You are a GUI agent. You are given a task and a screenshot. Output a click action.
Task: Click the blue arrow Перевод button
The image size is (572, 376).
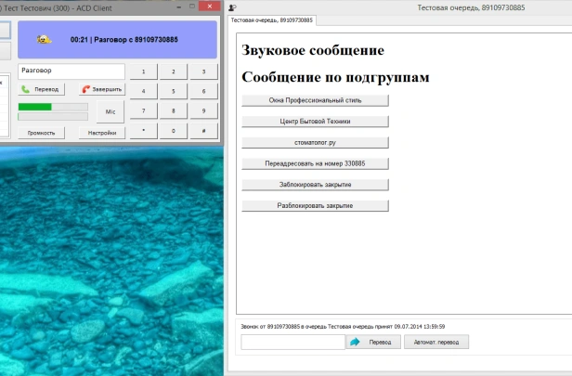point(373,342)
